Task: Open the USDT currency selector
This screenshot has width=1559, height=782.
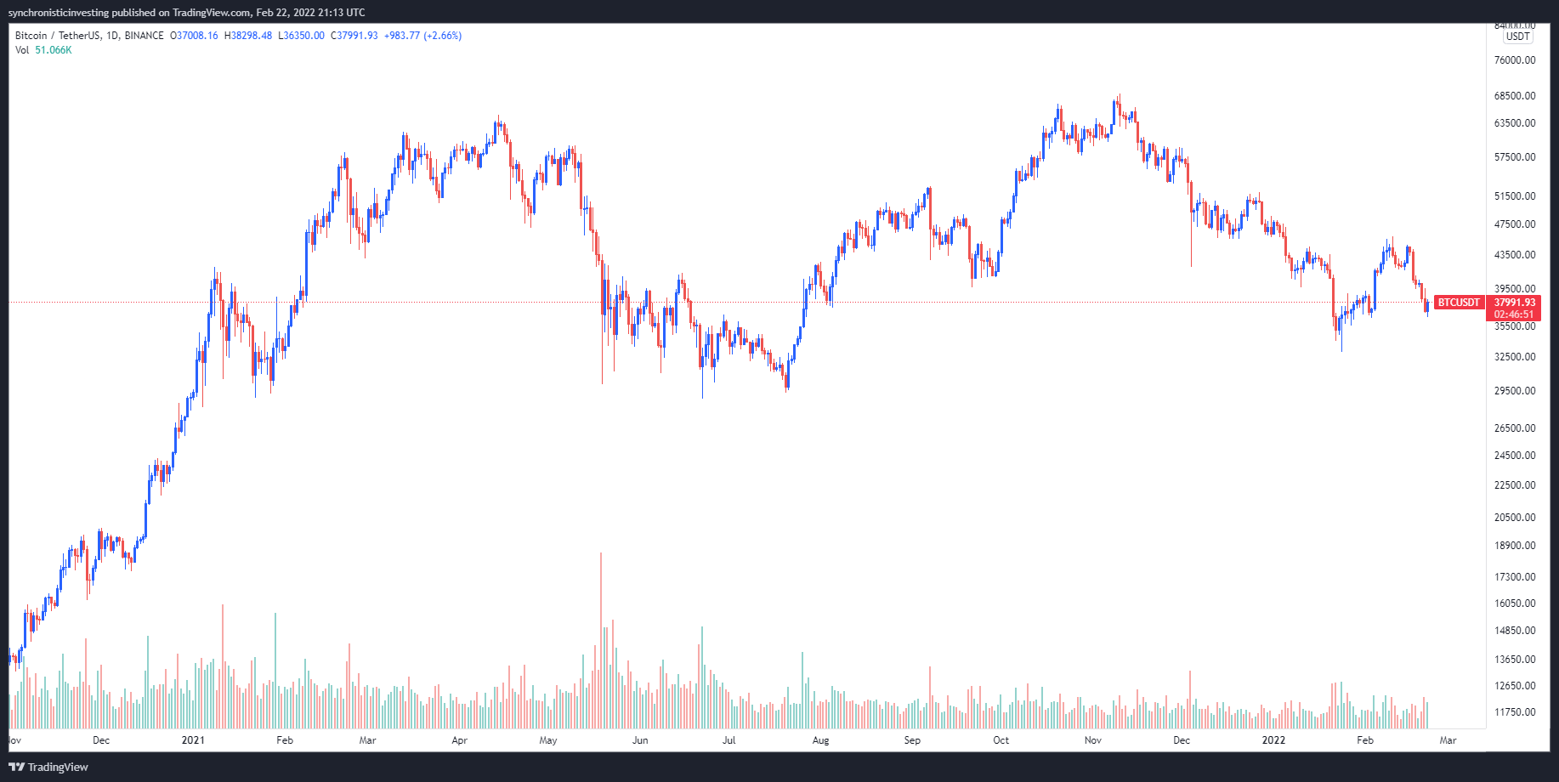Action: tap(1517, 37)
